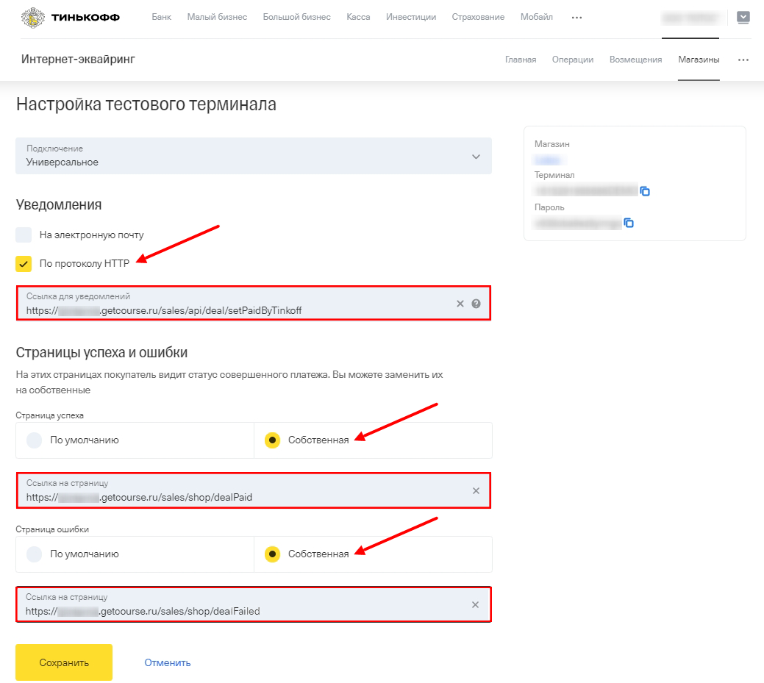Open 'Малый бизнес' section

pyautogui.click(x=217, y=17)
